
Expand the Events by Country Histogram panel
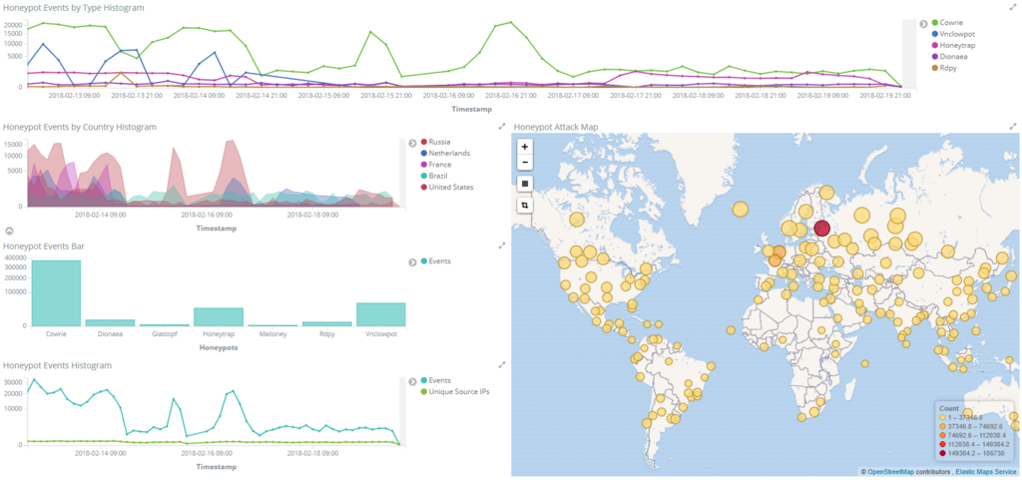[x=502, y=127]
